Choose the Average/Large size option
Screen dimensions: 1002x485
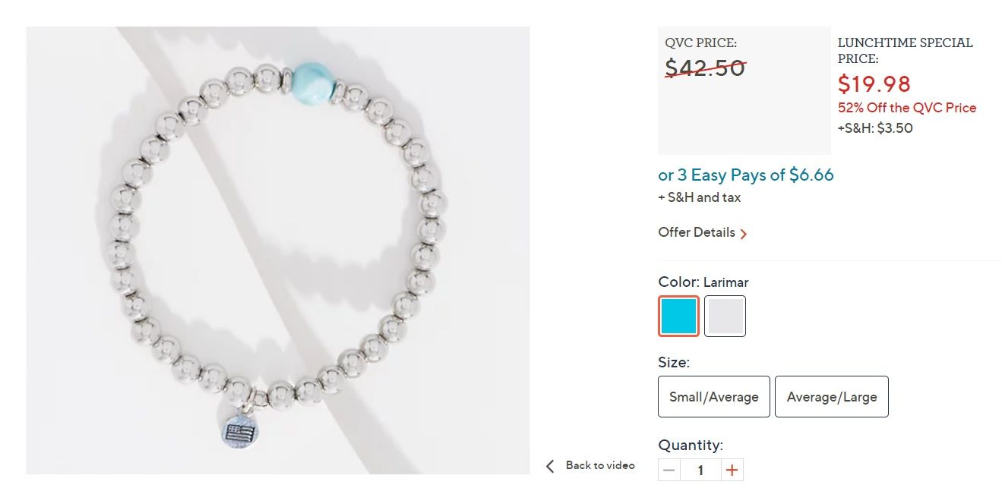(832, 396)
